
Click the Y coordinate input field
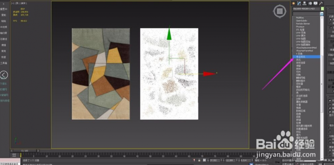pyautogui.click(x=230, y=160)
